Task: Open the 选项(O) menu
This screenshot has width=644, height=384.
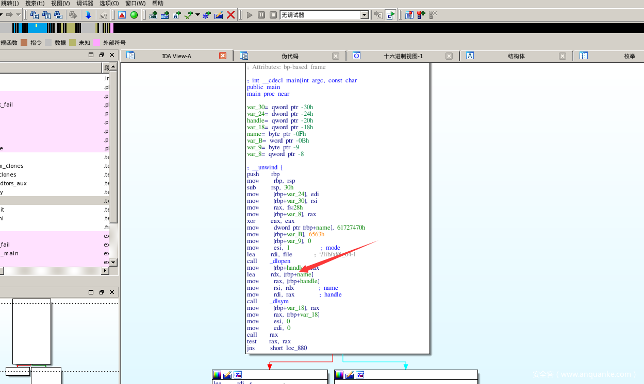Action: pos(109,4)
